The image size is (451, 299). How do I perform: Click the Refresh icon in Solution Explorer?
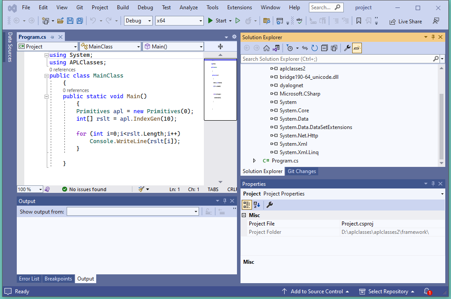tap(314, 48)
